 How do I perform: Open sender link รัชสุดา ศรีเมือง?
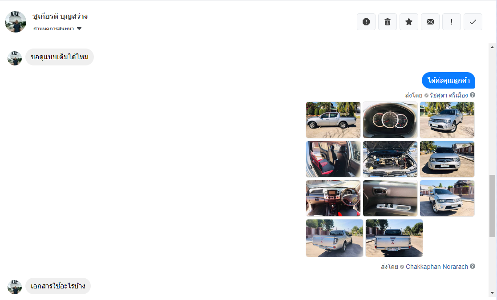[x=449, y=95]
